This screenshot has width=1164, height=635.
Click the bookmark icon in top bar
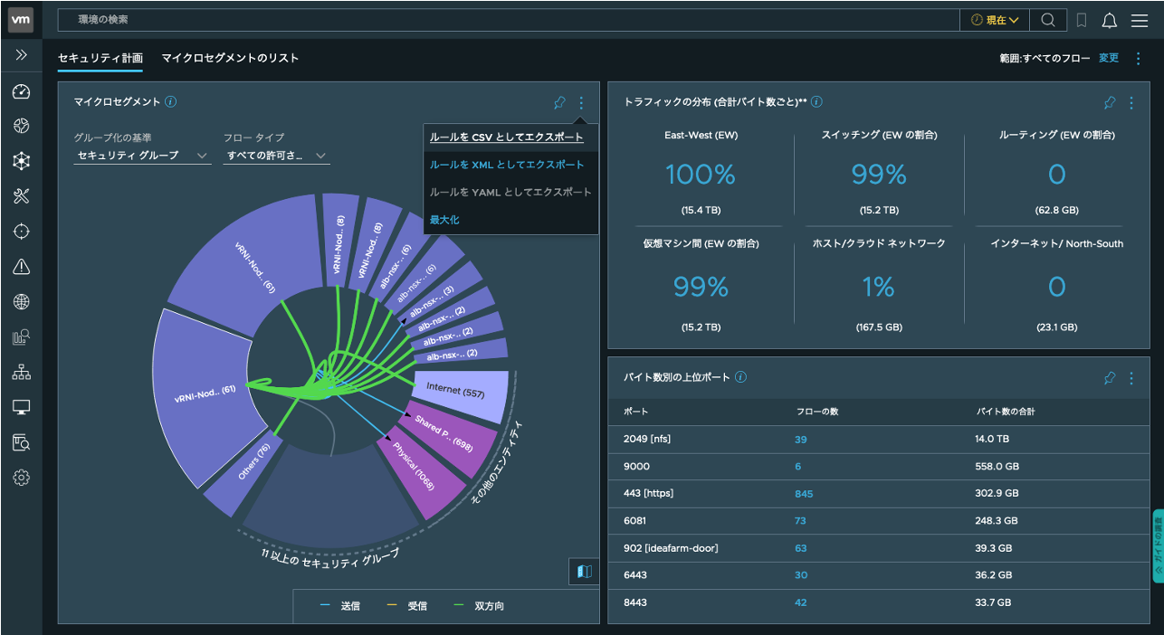(1081, 20)
